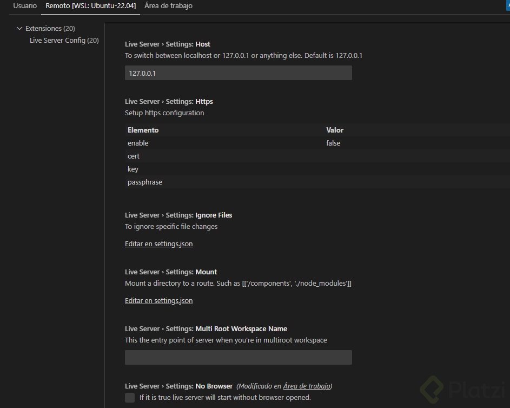The image size is (510, 408).
Task: Select Live Server Config (20) entry
Action: coord(64,41)
